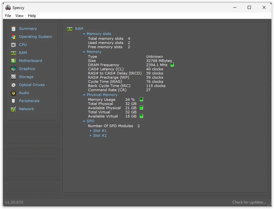274x209 pixels.
Task: Click the green indicator beside Available Virtual
Action: pos(141,116)
